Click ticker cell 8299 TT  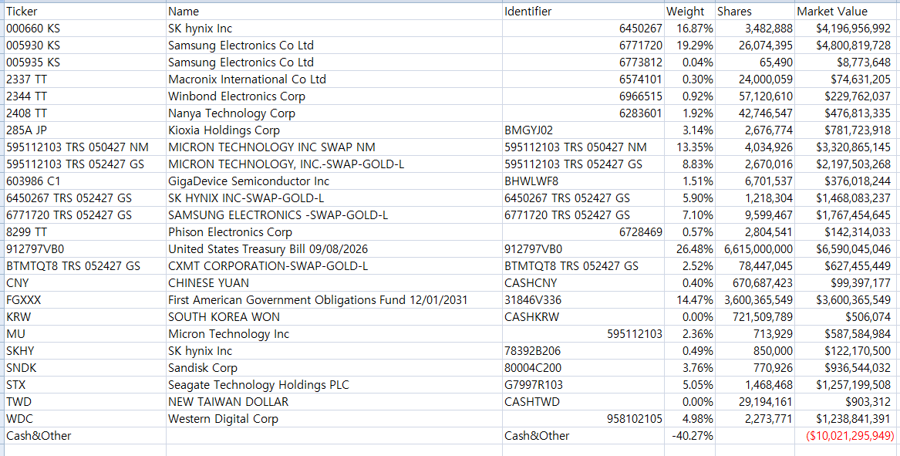point(85,232)
